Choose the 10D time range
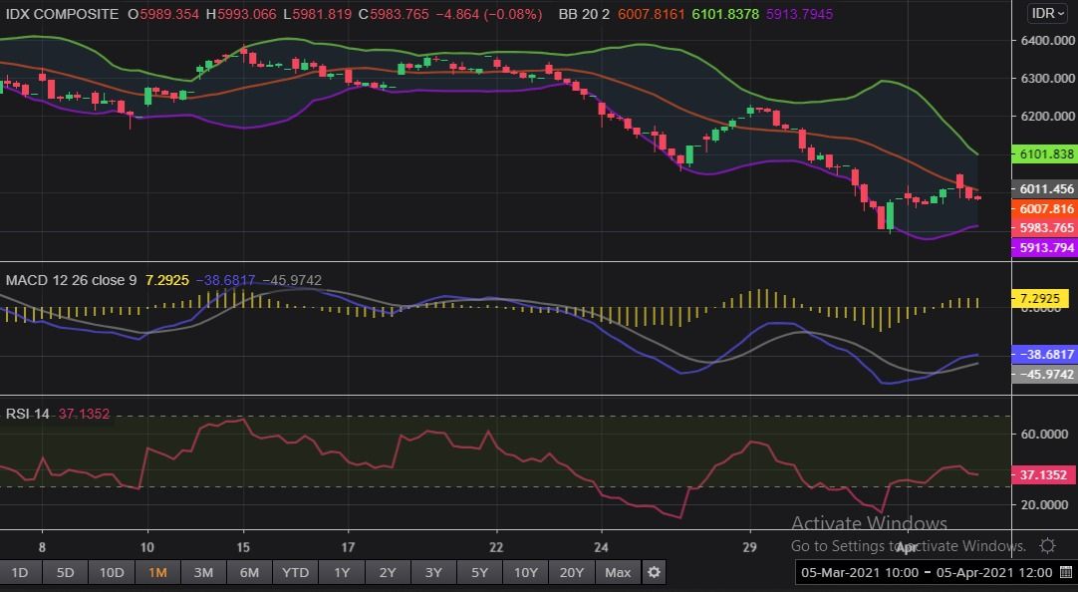 tap(112, 572)
